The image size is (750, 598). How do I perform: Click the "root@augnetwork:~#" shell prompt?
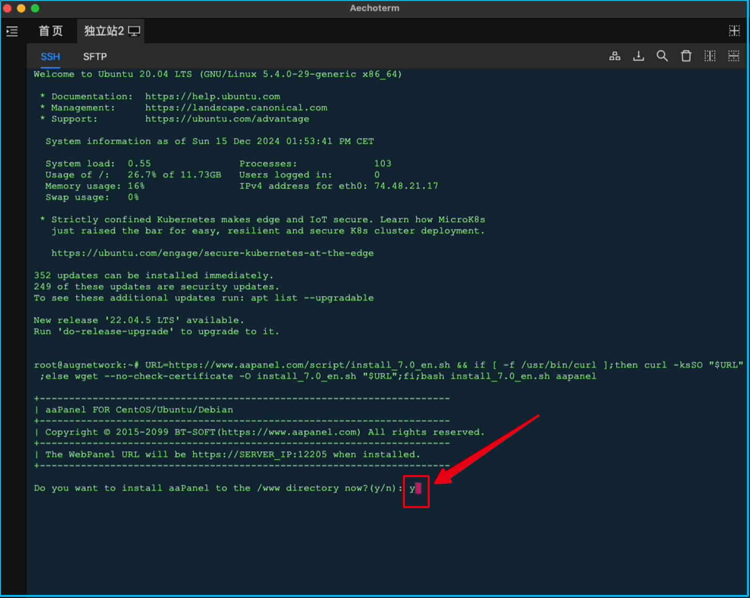click(x=86, y=365)
